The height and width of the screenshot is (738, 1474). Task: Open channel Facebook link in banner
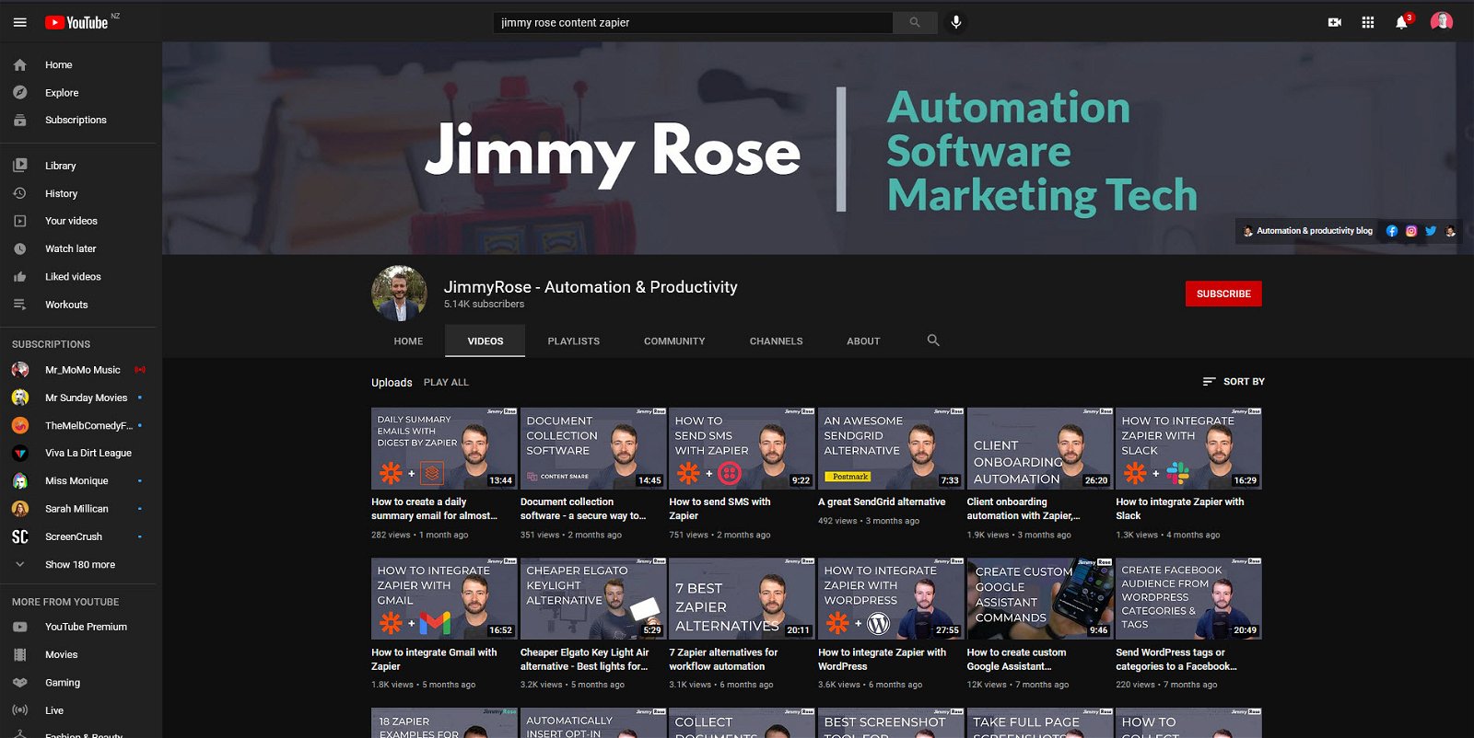pos(1391,231)
